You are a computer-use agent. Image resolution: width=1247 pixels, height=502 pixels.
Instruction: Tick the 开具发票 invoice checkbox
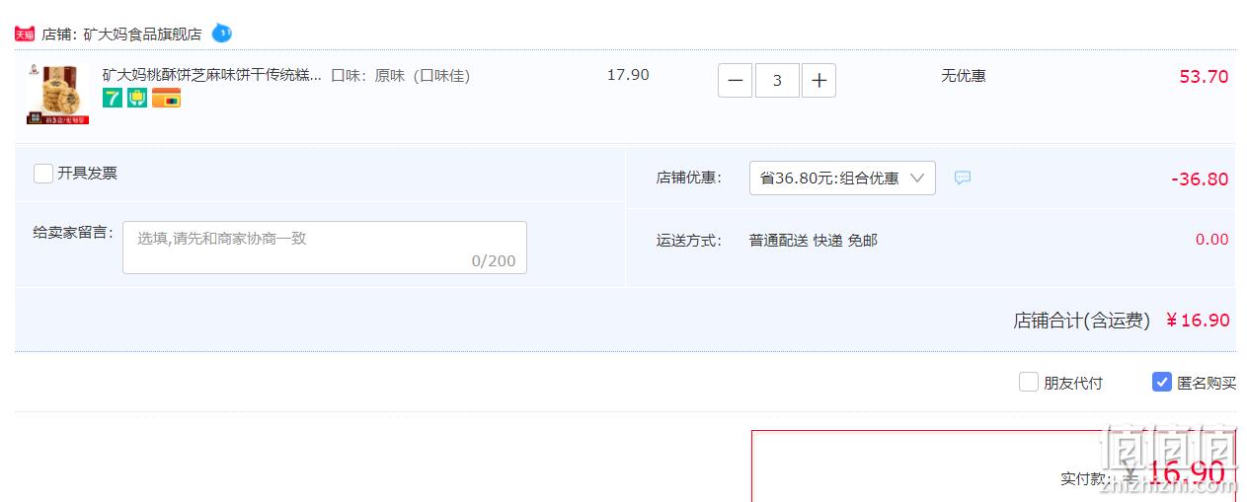pyautogui.click(x=43, y=174)
